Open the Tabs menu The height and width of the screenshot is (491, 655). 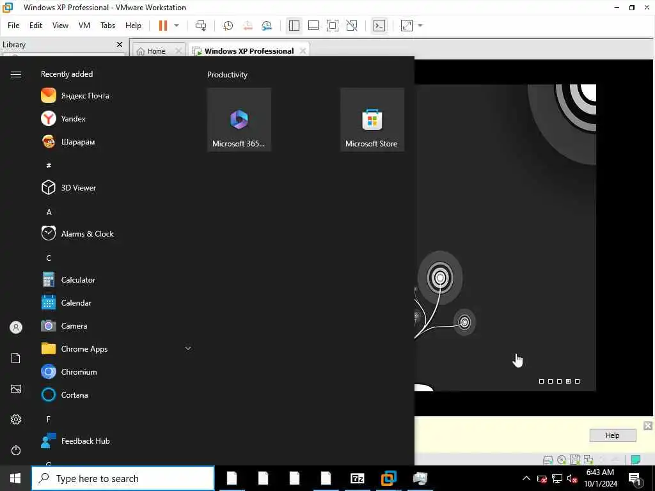tap(107, 26)
